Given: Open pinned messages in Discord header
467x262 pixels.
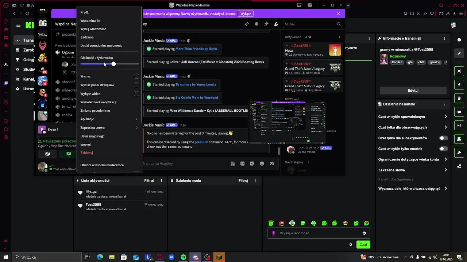Looking at the screenshot, I should click(266, 24).
